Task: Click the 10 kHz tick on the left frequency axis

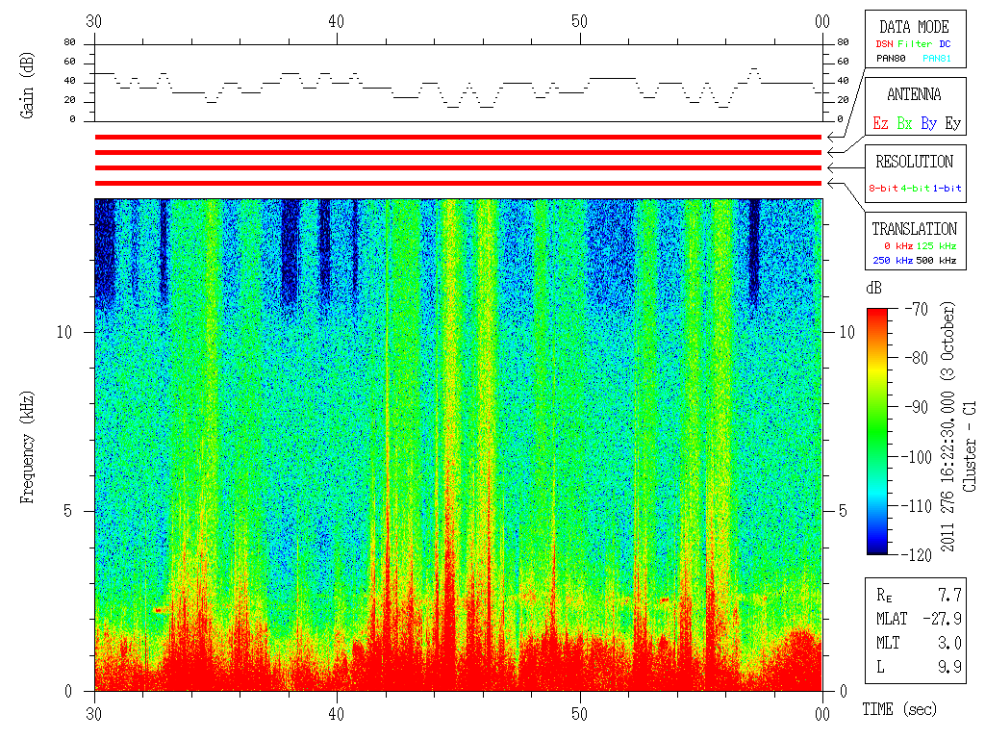Action: (64, 332)
